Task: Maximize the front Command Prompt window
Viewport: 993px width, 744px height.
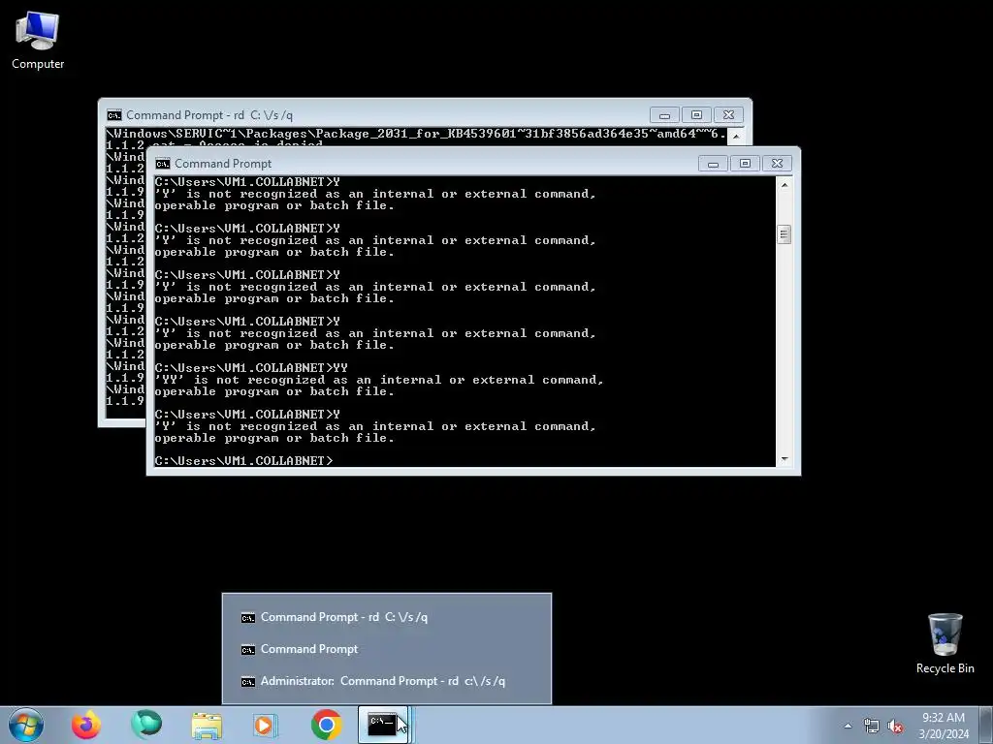Action: point(745,164)
